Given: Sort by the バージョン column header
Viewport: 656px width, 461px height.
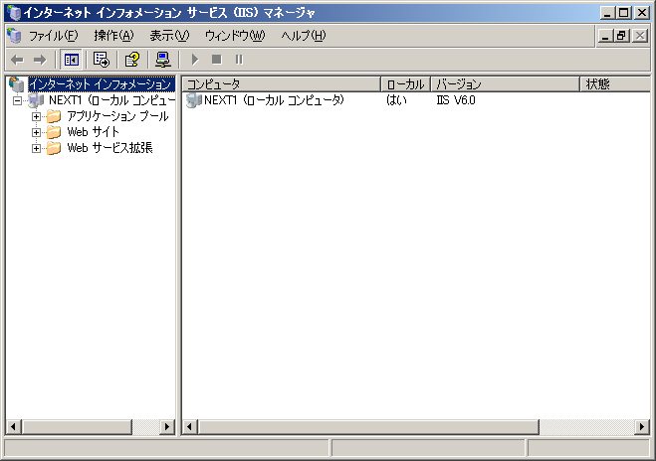Looking at the screenshot, I should (505, 84).
